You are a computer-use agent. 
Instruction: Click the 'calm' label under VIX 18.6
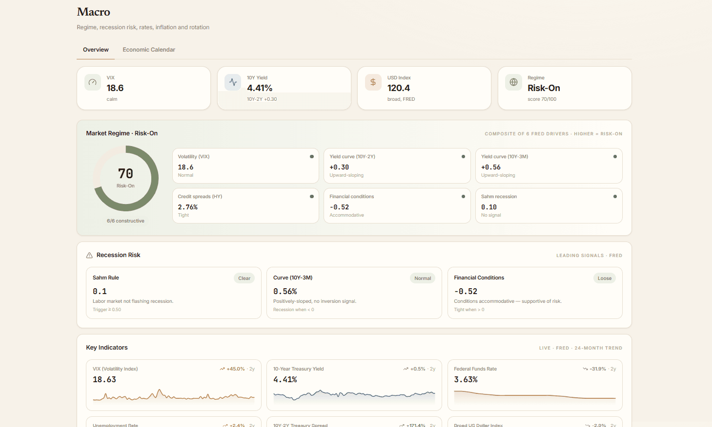(x=112, y=99)
